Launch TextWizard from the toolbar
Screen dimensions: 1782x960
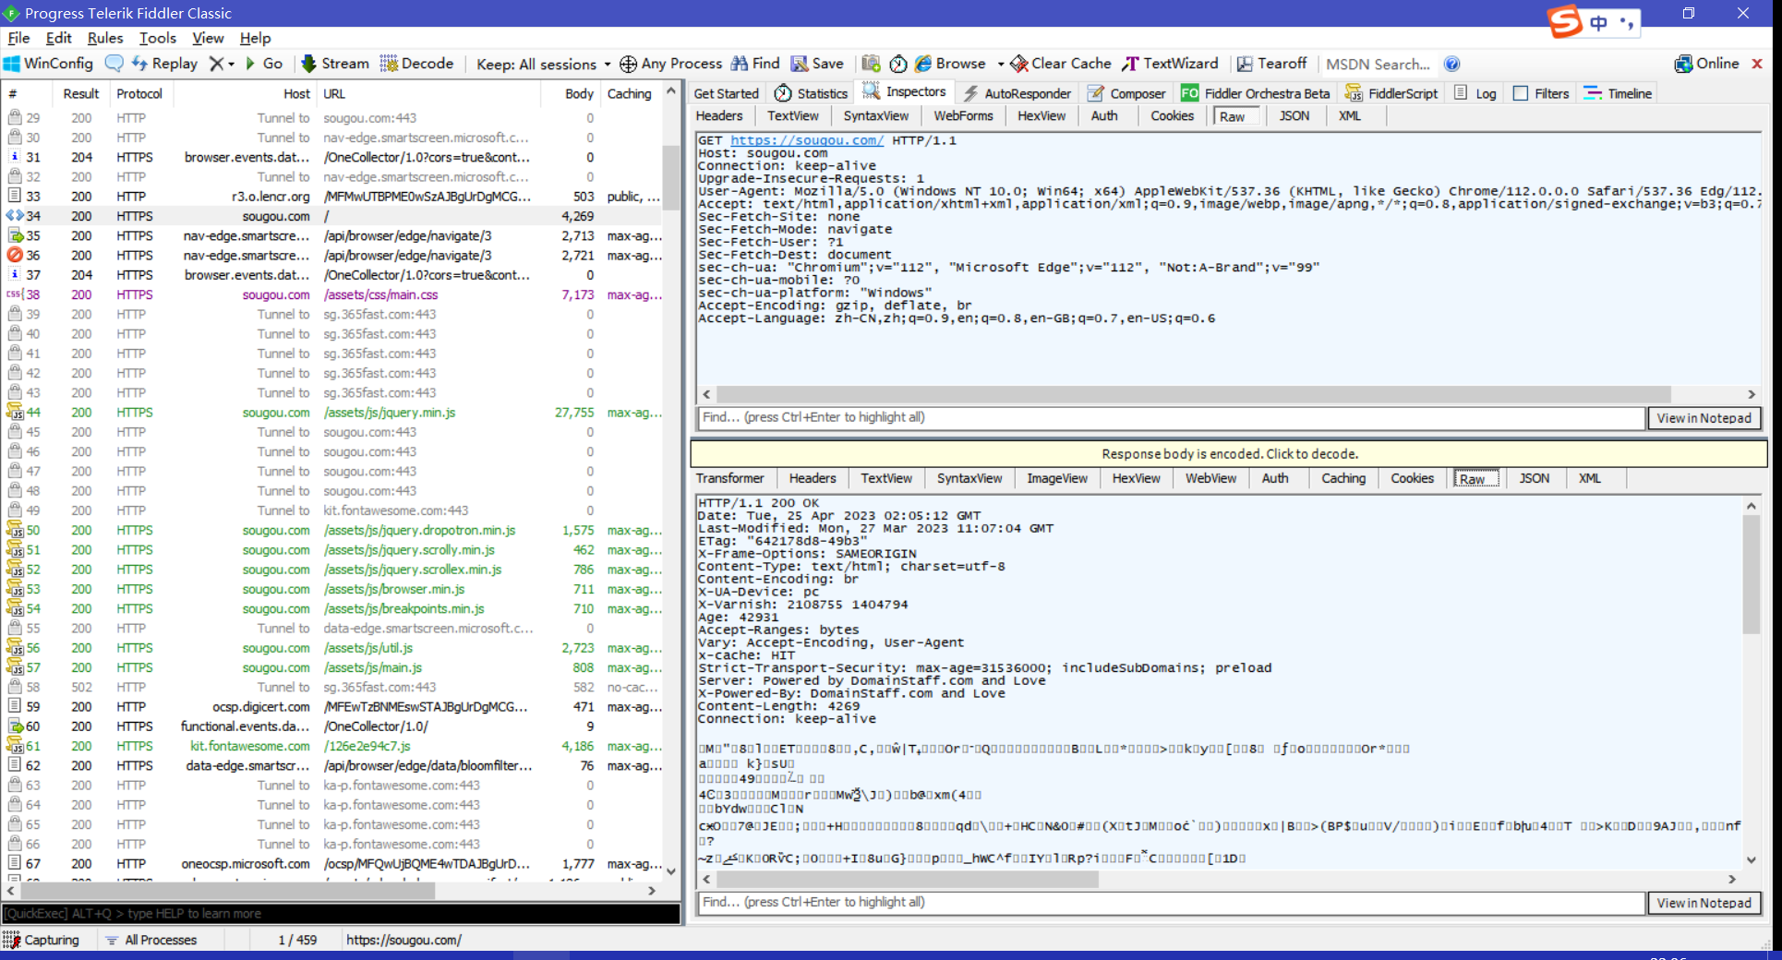(x=1169, y=64)
